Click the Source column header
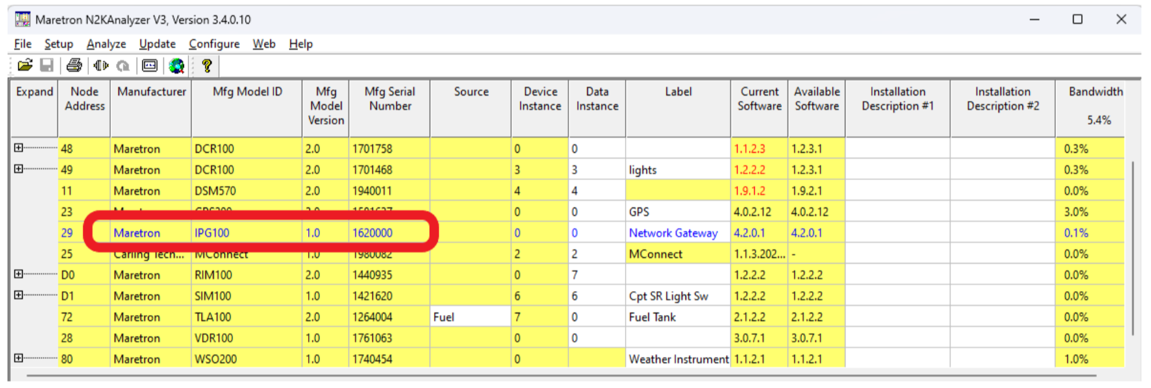Viewport: 1151px width, 388px height. tap(471, 108)
